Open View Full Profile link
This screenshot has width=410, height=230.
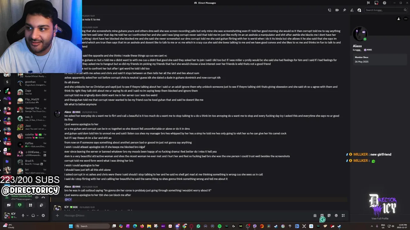point(380,218)
